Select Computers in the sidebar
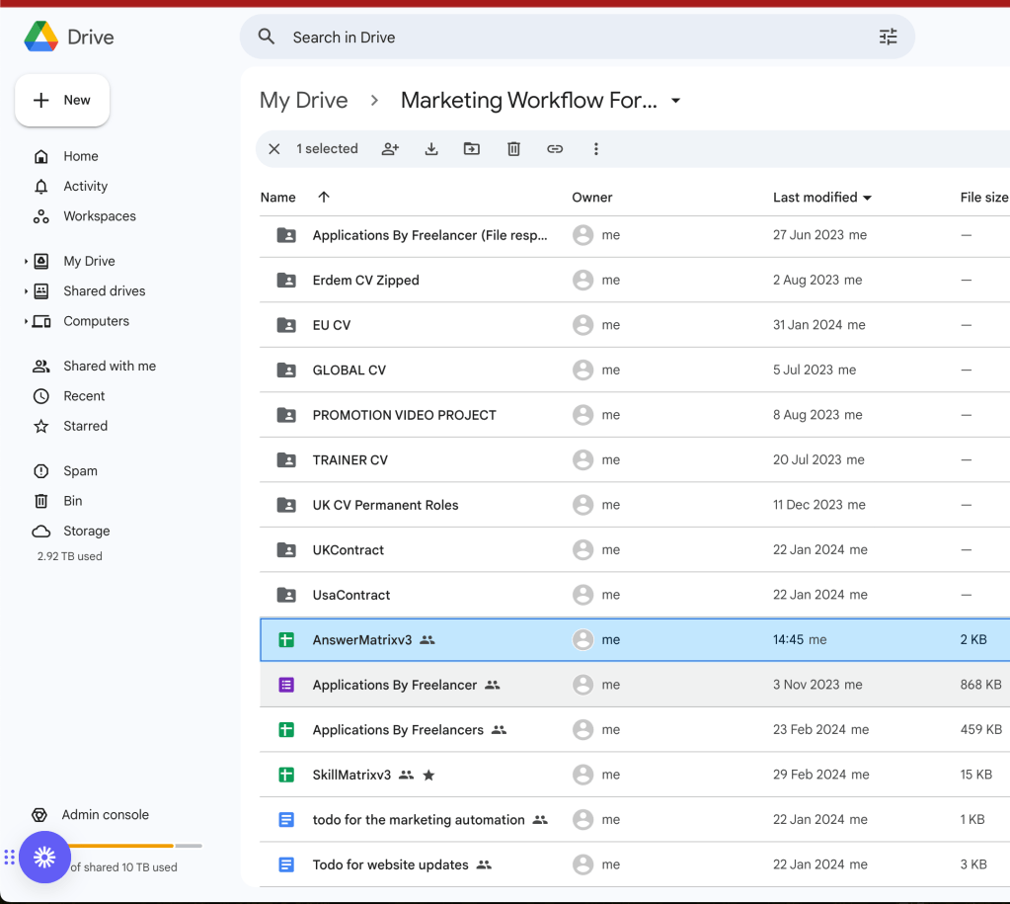The image size is (1010, 904). [x=96, y=321]
